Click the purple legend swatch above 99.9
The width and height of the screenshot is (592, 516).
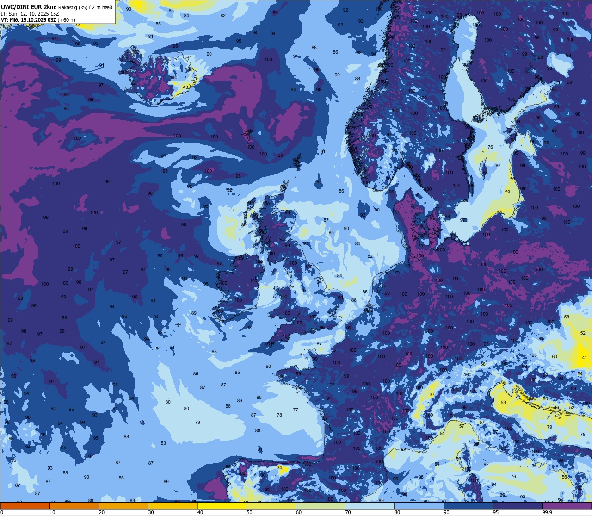click(567, 506)
